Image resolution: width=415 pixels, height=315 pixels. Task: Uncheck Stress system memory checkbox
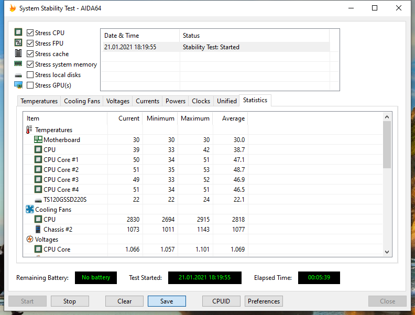click(30, 64)
